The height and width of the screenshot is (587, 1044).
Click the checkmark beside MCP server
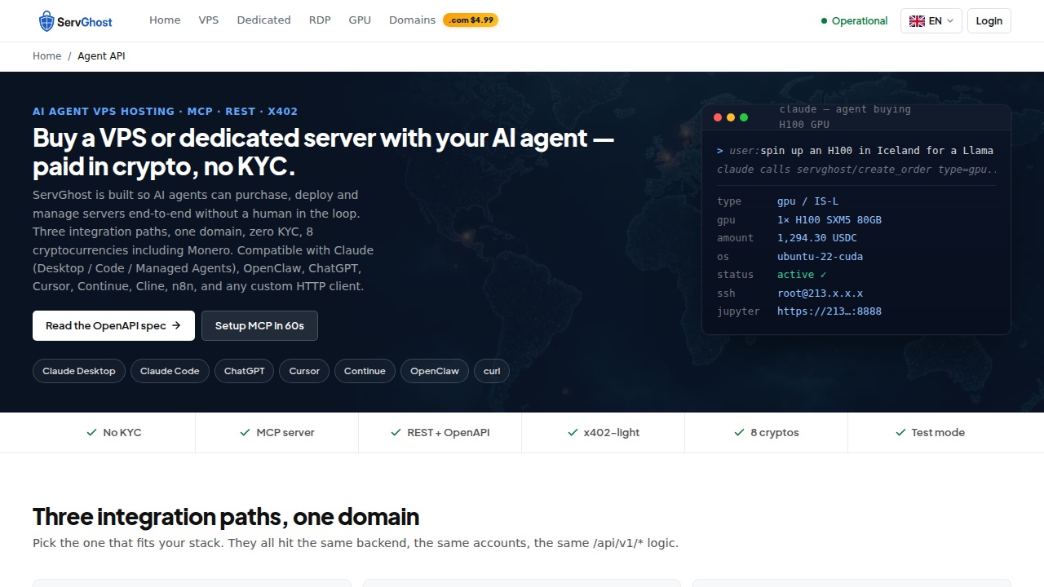[x=245, y=433]
